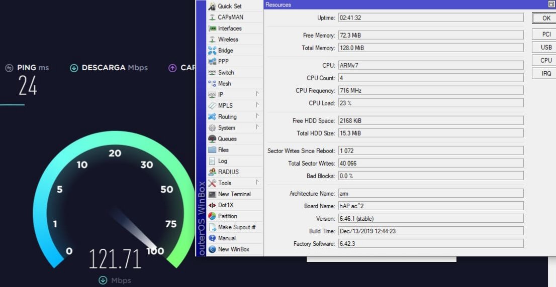
Task: Click the upload arrow icon in Speedtest
Action: [x=172, y=68]
